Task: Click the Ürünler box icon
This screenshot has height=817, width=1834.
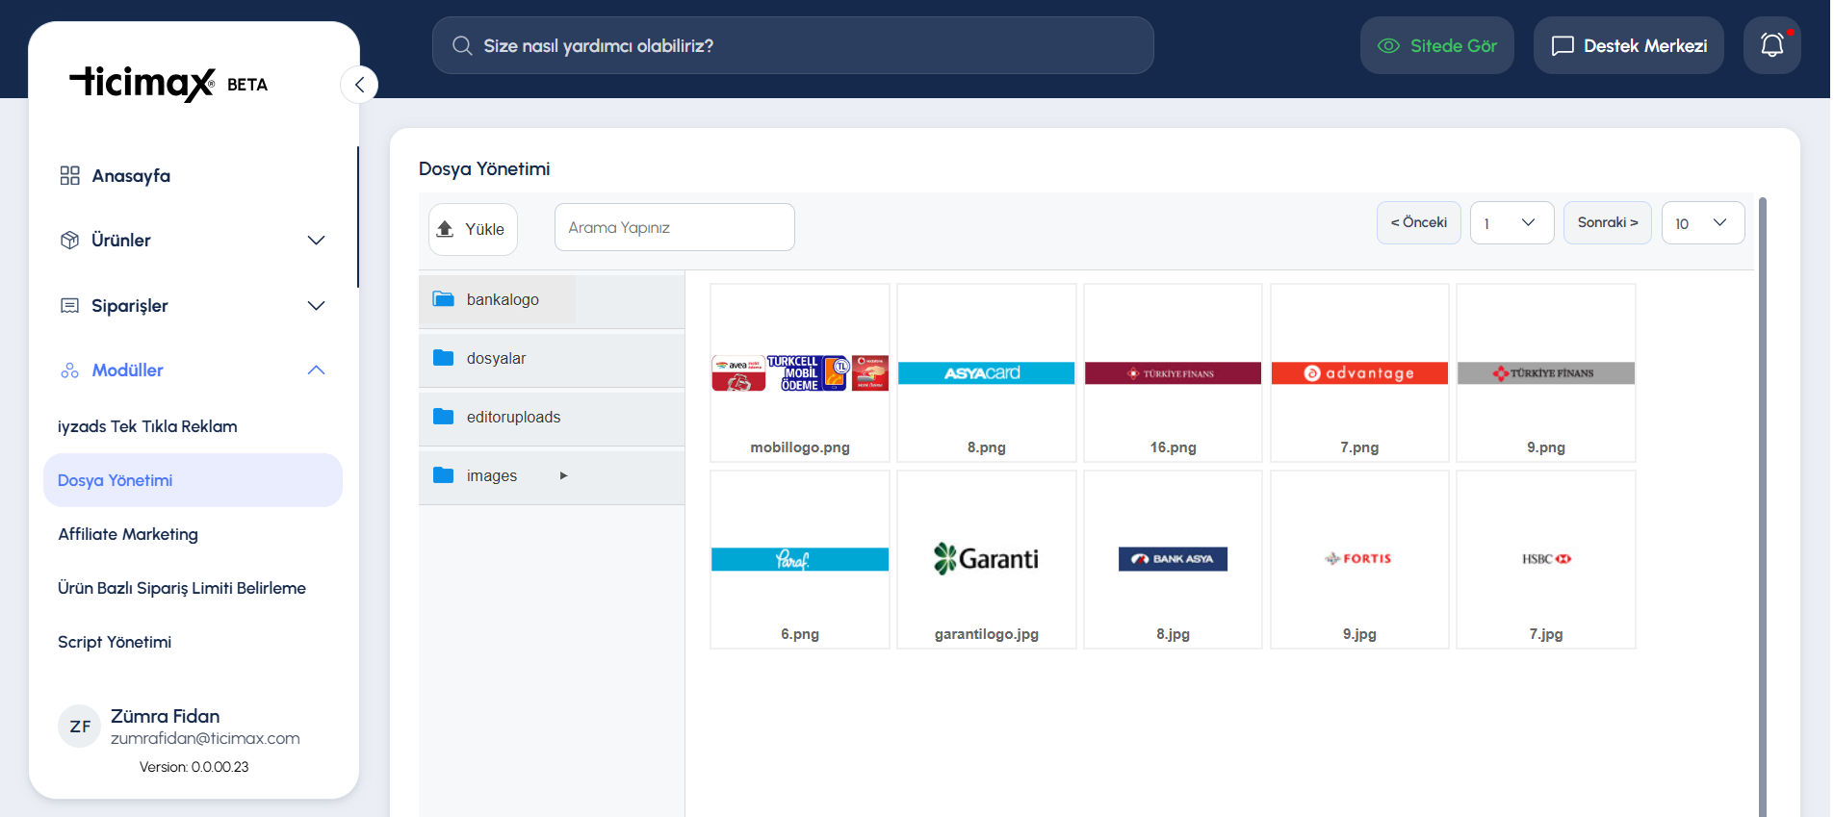Action: (69, 240)
